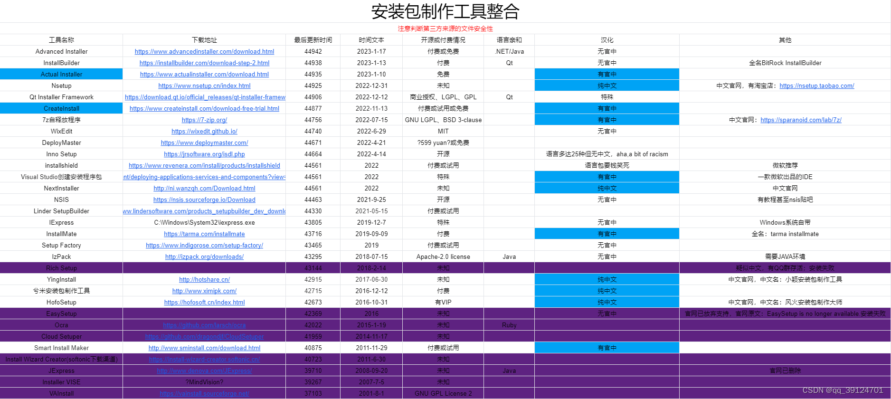
Task: Open the hotshare.cn link
Action: pos(204,279)
